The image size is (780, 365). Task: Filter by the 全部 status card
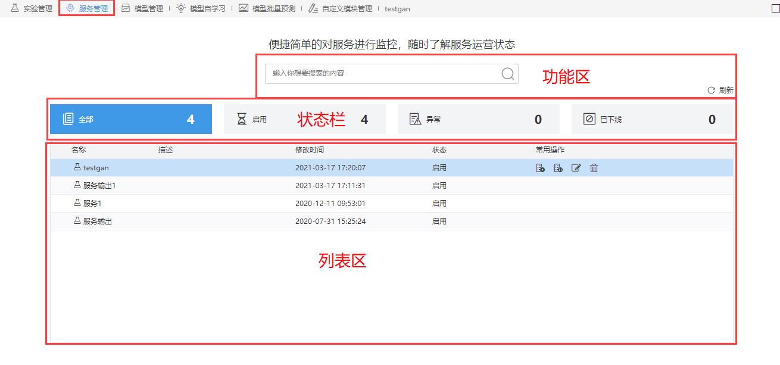[x=131, y=119]
